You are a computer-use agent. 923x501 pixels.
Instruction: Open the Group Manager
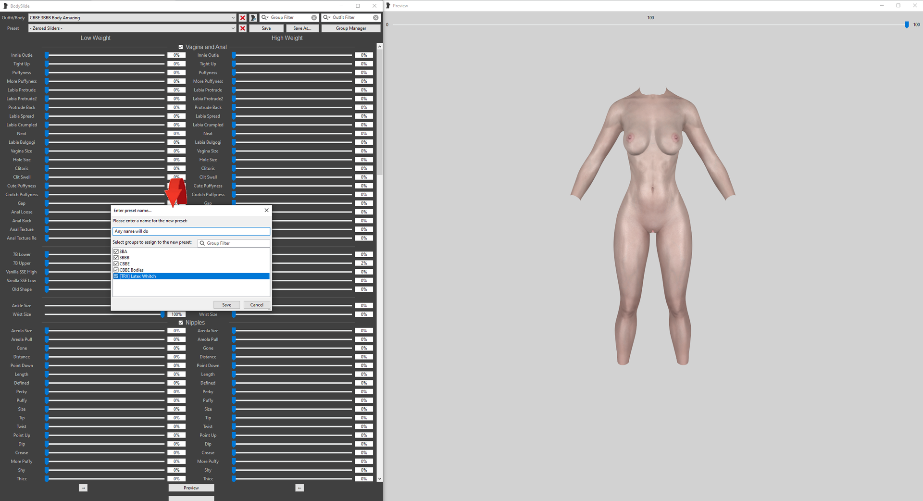point(351,28)
